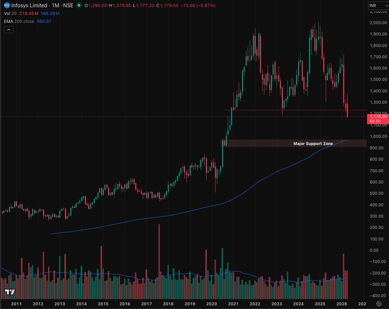Click the 800.00 price axis label
The image size is (389, 309).
(x=377, y=159)
